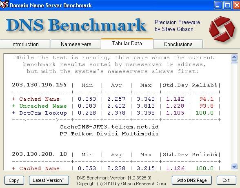Screen dimensions: 240x188
Task: Click Cached Name label under 203.130.208. 18
Action: 39,168
